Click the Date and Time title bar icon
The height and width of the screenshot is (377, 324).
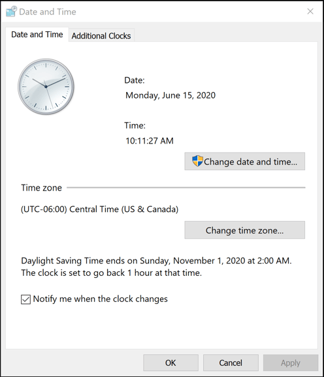point(11,12)
